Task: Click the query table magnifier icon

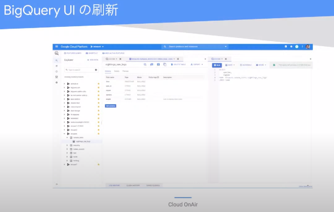Action: (145, 64)
